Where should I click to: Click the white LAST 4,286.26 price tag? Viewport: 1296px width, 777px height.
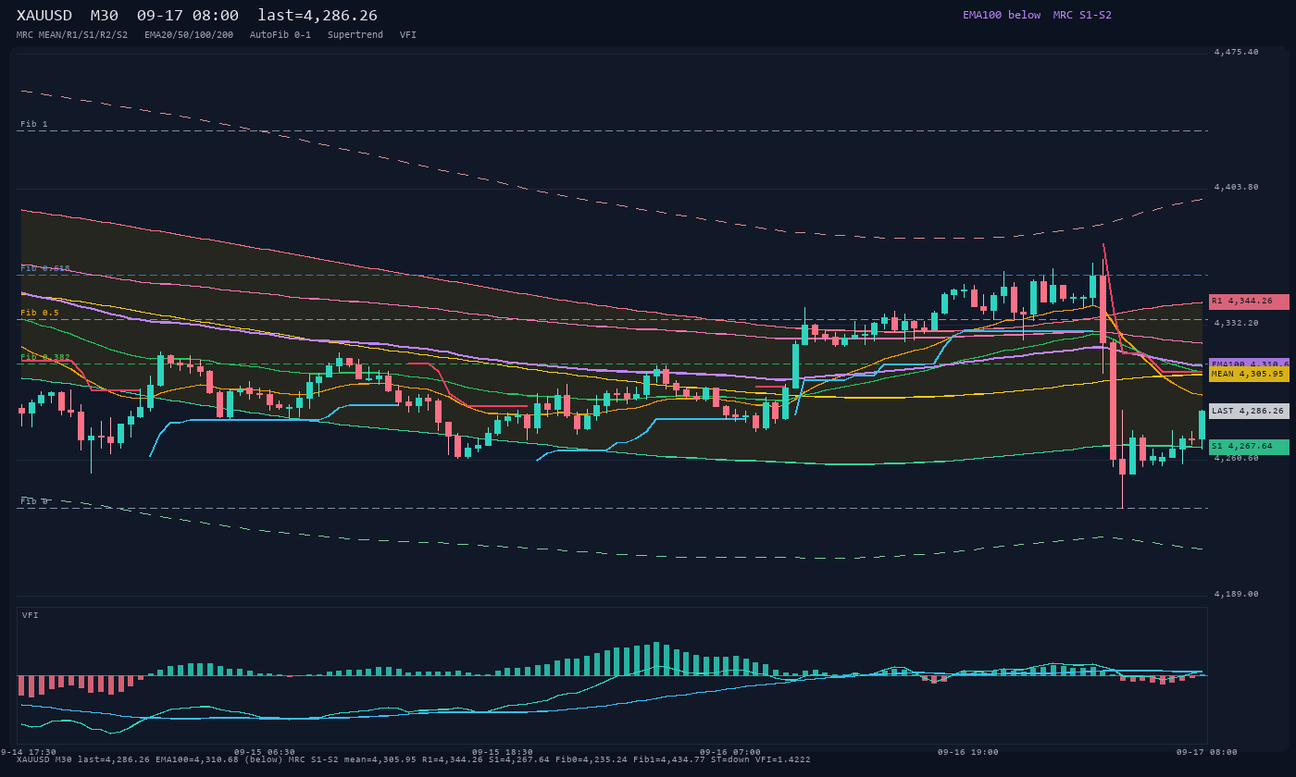(x=1249, y=411)
